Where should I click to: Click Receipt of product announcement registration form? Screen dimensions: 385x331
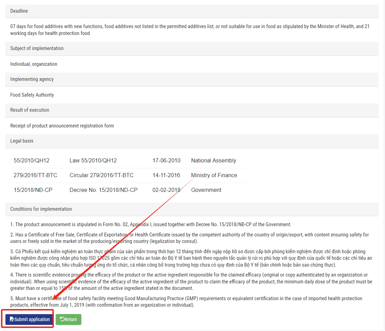click(62, 126)
